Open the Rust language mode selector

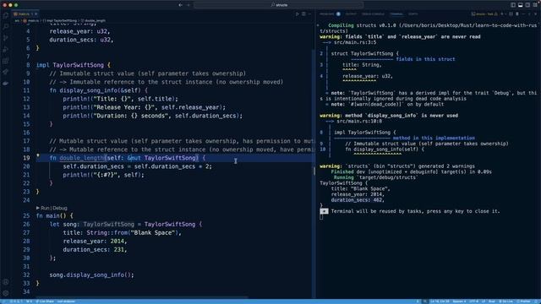click(x=492, y=301)
